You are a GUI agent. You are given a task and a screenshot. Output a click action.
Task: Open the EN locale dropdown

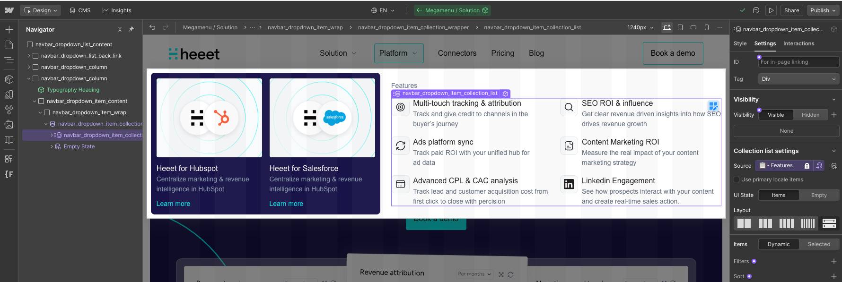383,10
